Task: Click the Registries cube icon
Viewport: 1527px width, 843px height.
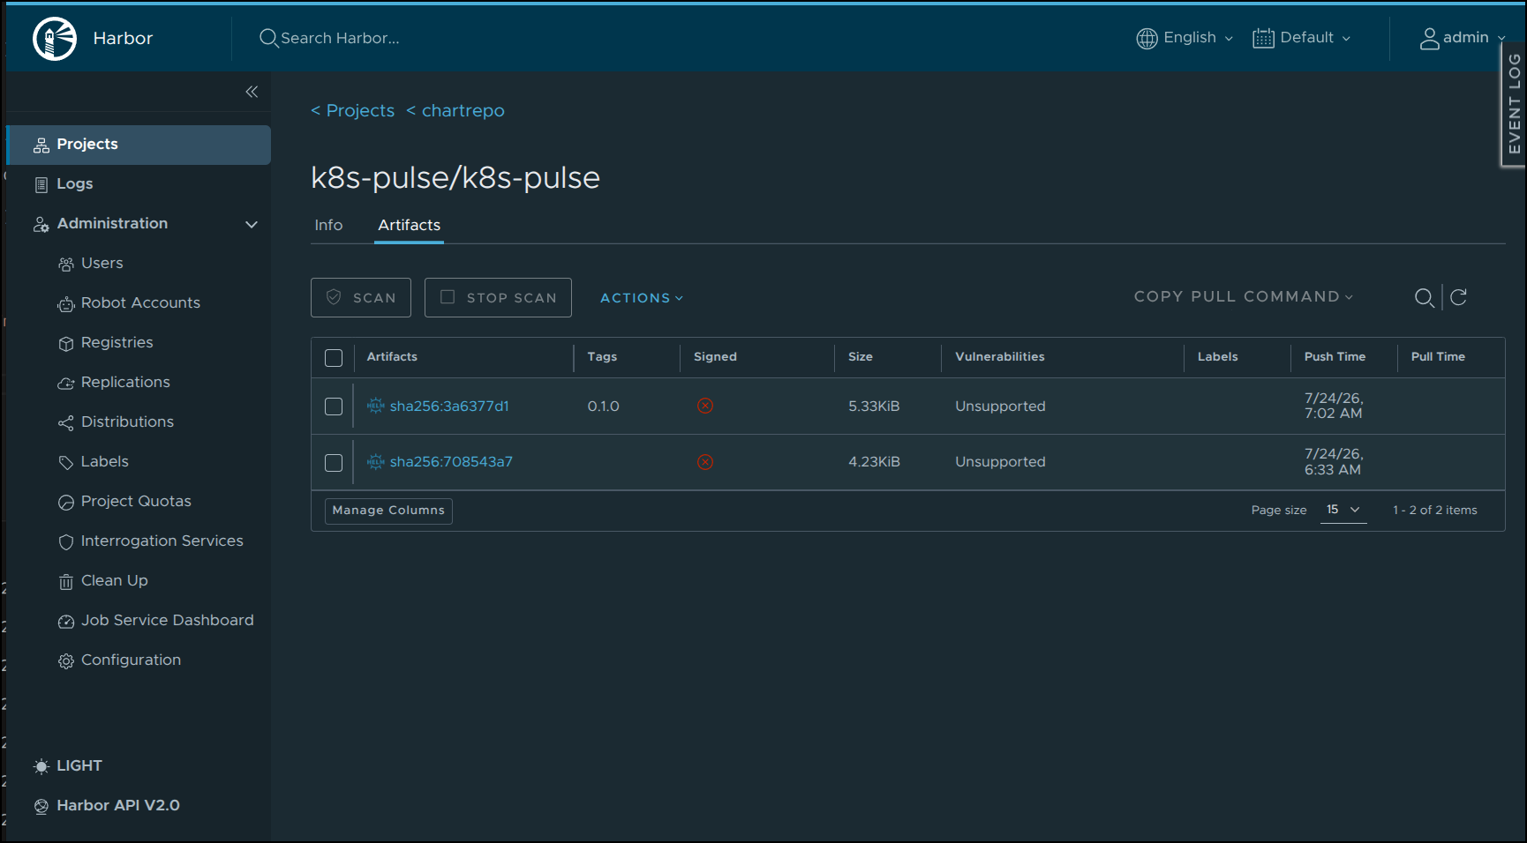Action: point(66,343)
